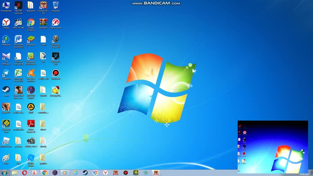
Task: Select the AIMP desktop shortcut
Action: 31,108
